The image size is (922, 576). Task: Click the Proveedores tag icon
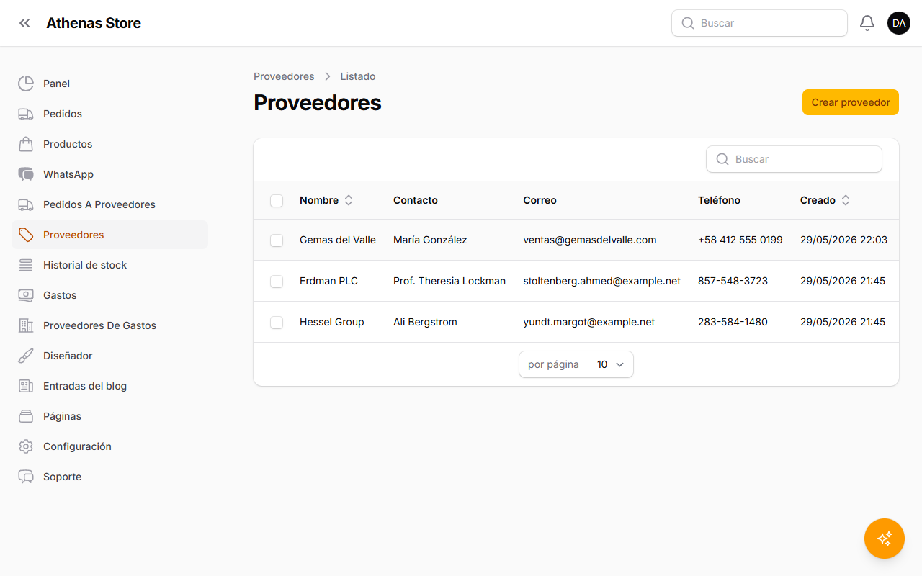pos(26,235)
